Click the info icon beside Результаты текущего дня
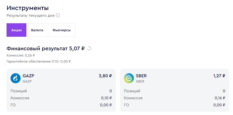The image size is (233, 115). [58, 15]
